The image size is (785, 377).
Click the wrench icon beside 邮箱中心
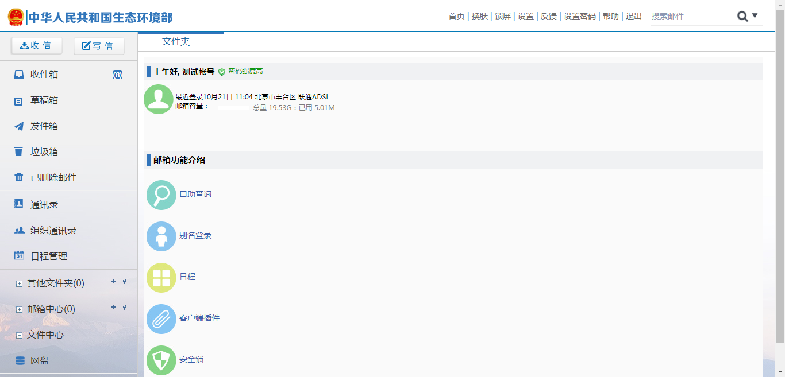click(125, 308)
